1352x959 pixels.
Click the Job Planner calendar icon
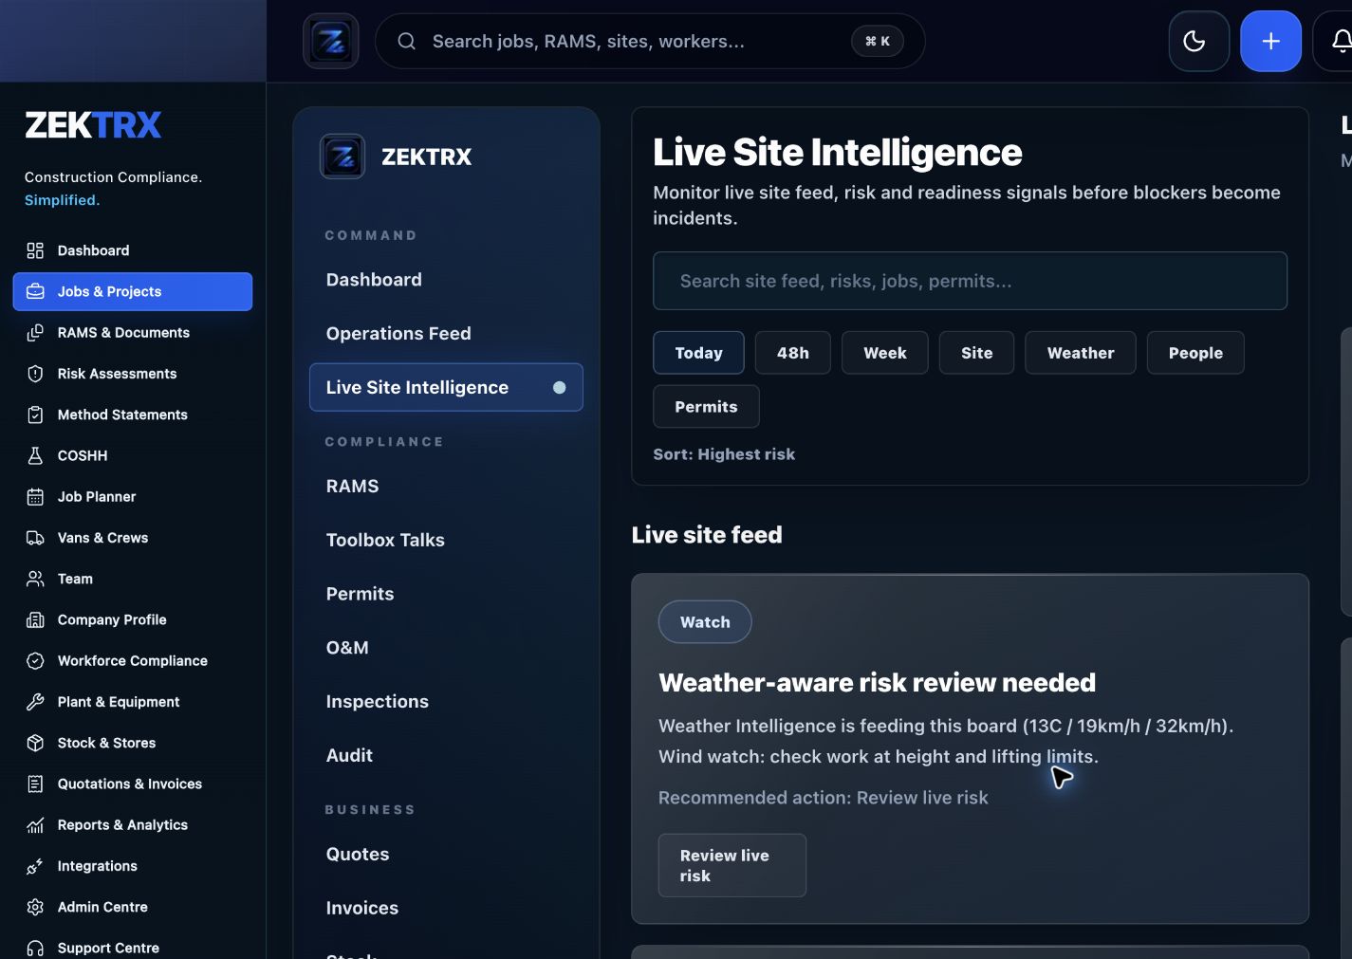click(35, 497)
